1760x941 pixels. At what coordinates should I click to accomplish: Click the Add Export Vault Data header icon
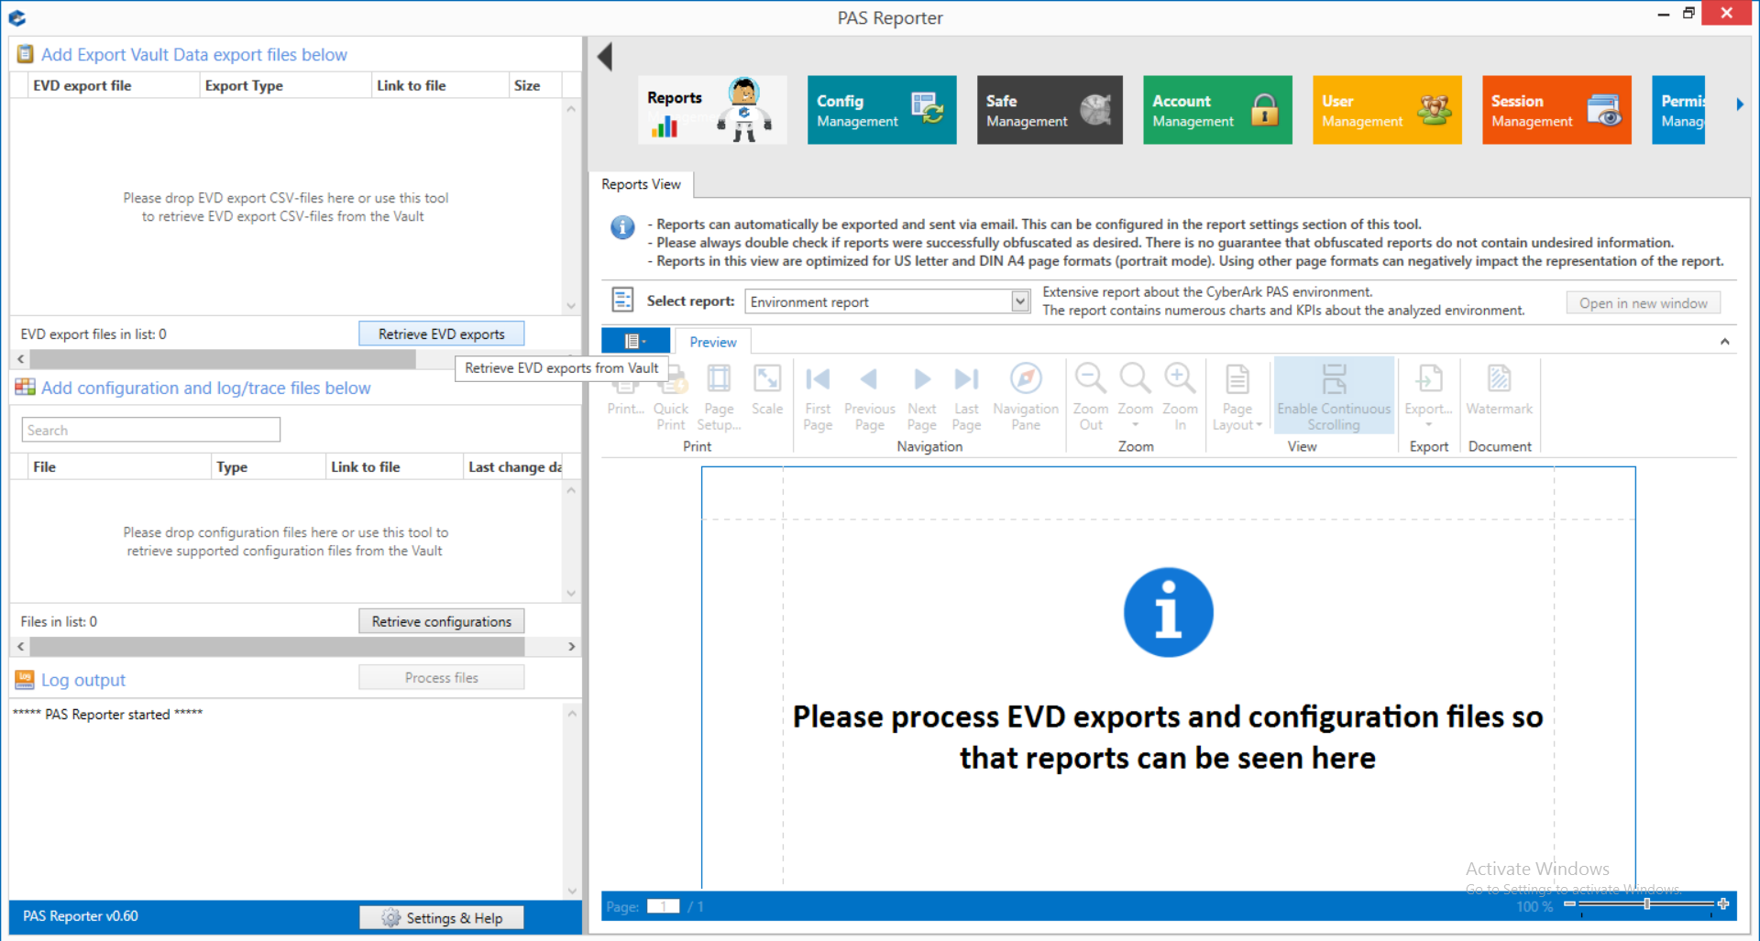[25, 54]
